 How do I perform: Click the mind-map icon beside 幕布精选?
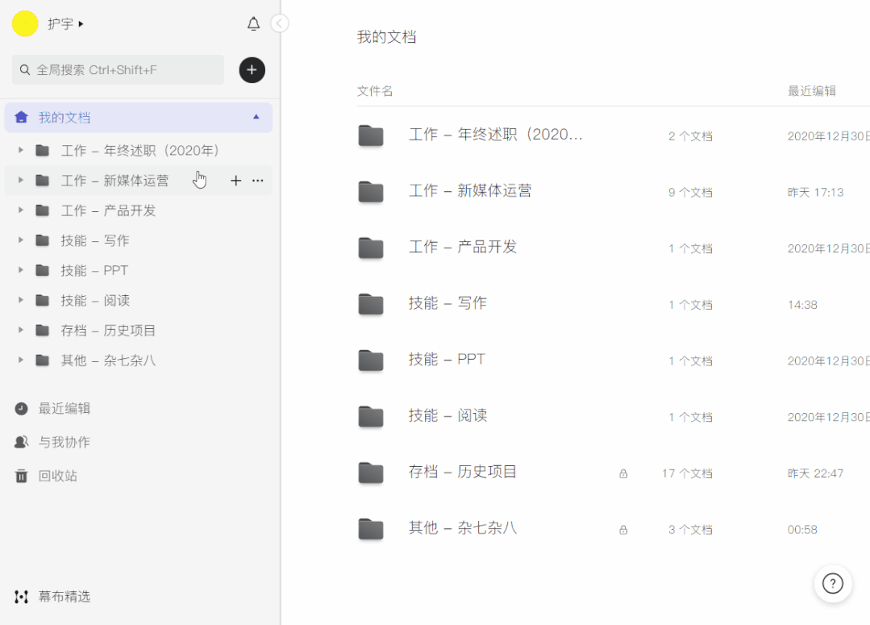(x=21, y=597)
